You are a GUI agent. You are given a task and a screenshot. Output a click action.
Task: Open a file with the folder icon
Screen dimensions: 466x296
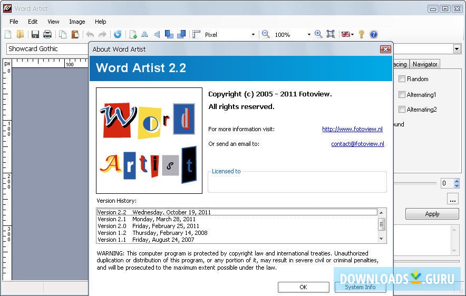click(x=20, y=34)
